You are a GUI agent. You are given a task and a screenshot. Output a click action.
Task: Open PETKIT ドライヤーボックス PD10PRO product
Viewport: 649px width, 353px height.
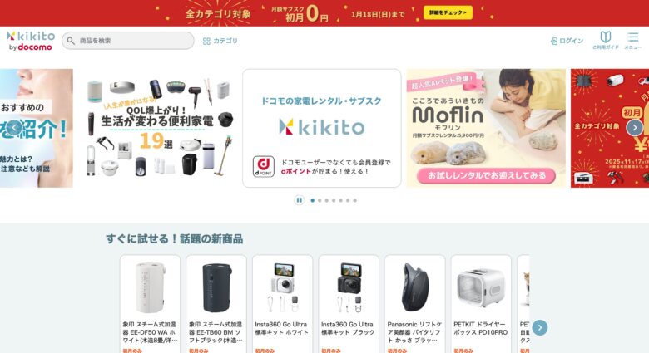pyautogui.click(x=481, y=304)
